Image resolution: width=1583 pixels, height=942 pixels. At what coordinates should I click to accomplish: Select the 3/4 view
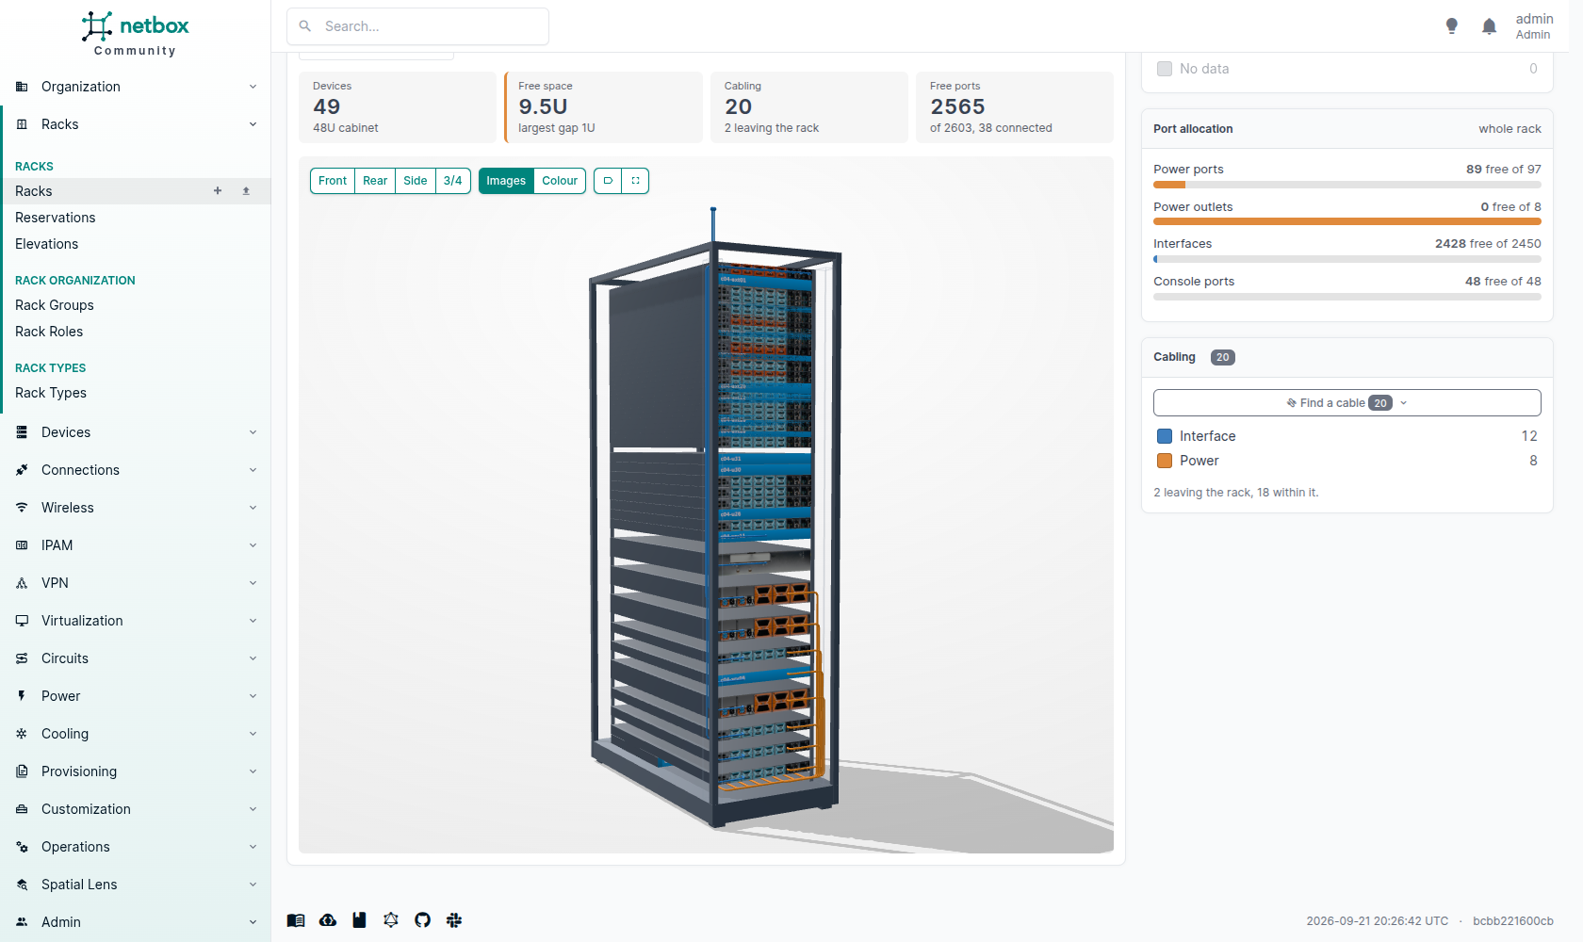tap(453, 181)
